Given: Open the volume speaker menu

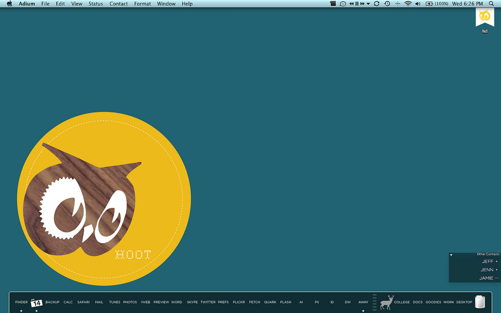Looking at the screenshot, I should (x=418, y=4).
